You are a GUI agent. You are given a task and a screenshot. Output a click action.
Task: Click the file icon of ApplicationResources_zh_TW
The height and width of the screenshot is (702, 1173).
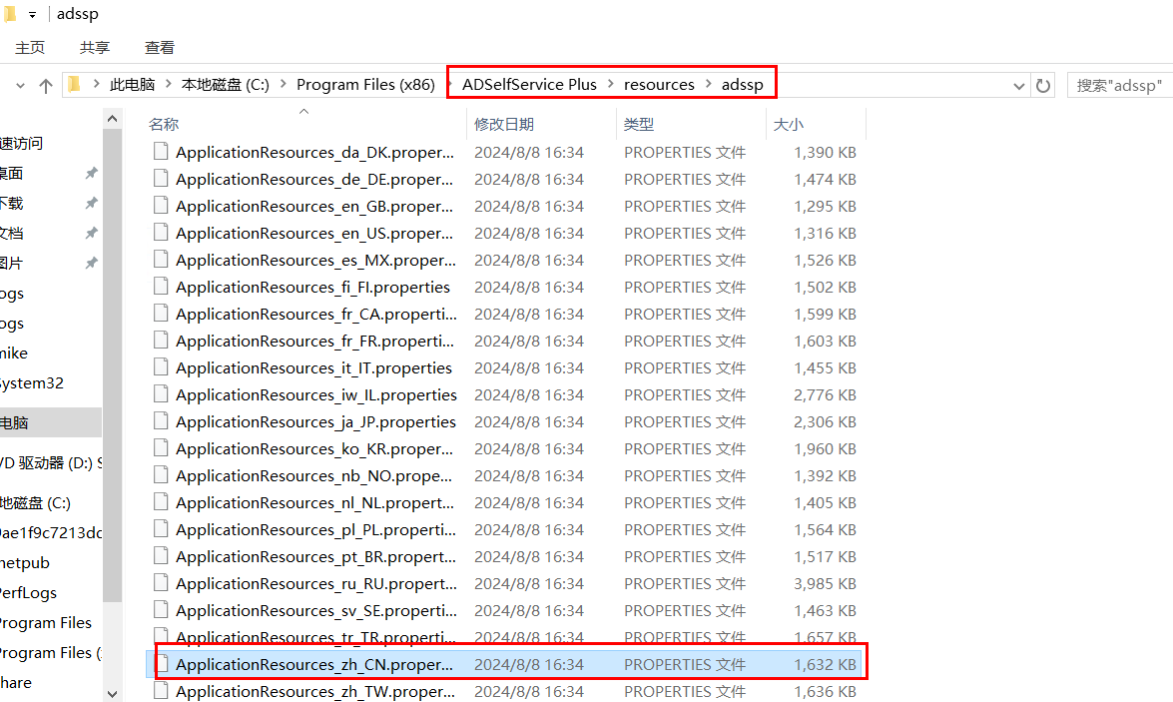tap(160, 691)
